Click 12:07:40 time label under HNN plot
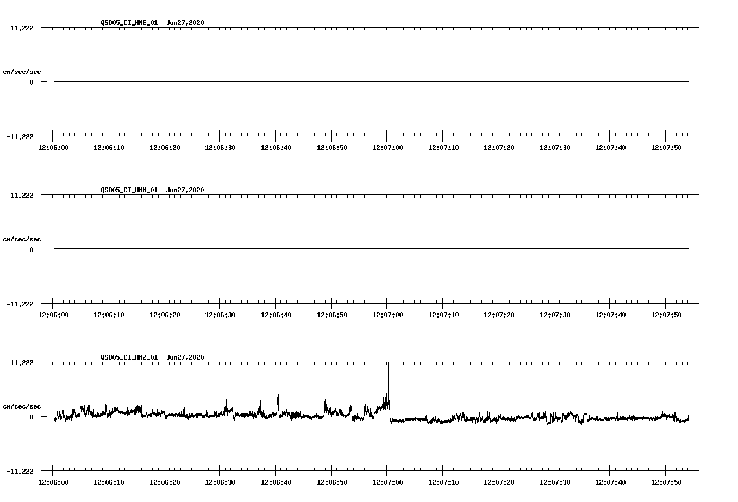Viewport: 738px width, 502px height. pos(610,315)
